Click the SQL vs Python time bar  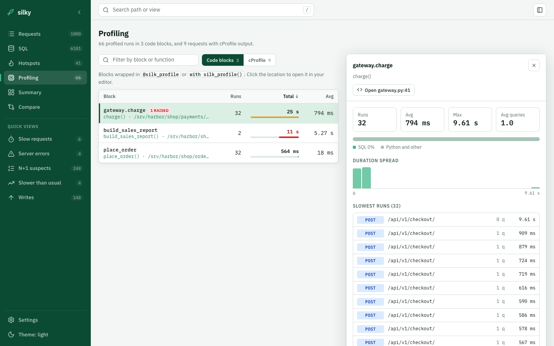tap(446, 139)
